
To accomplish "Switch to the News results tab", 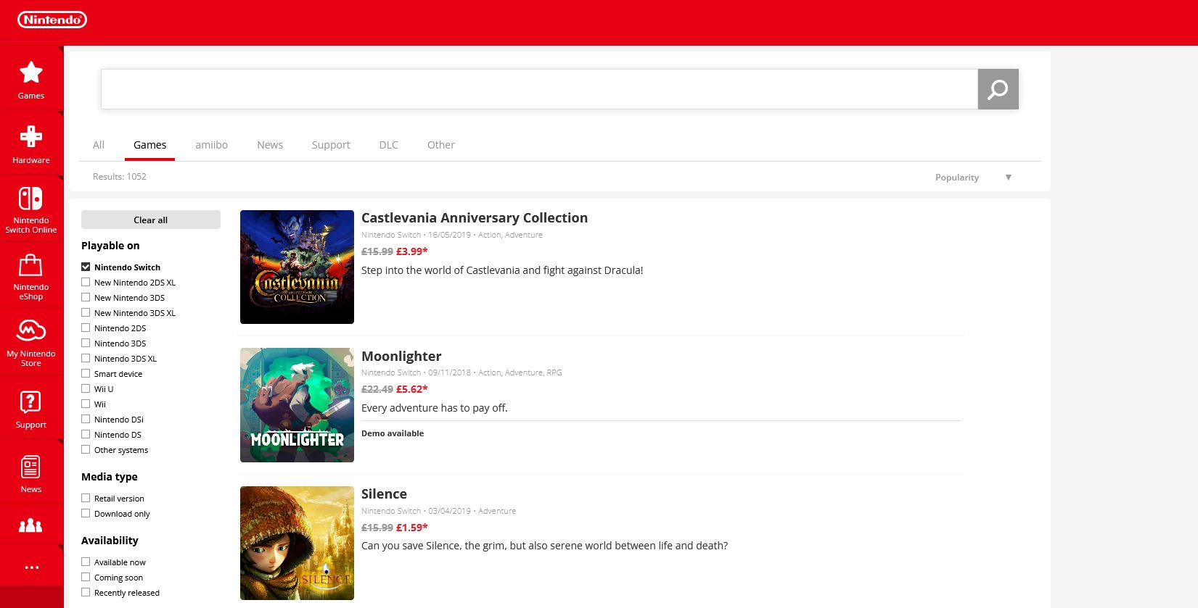I will [x=270, y=145].
